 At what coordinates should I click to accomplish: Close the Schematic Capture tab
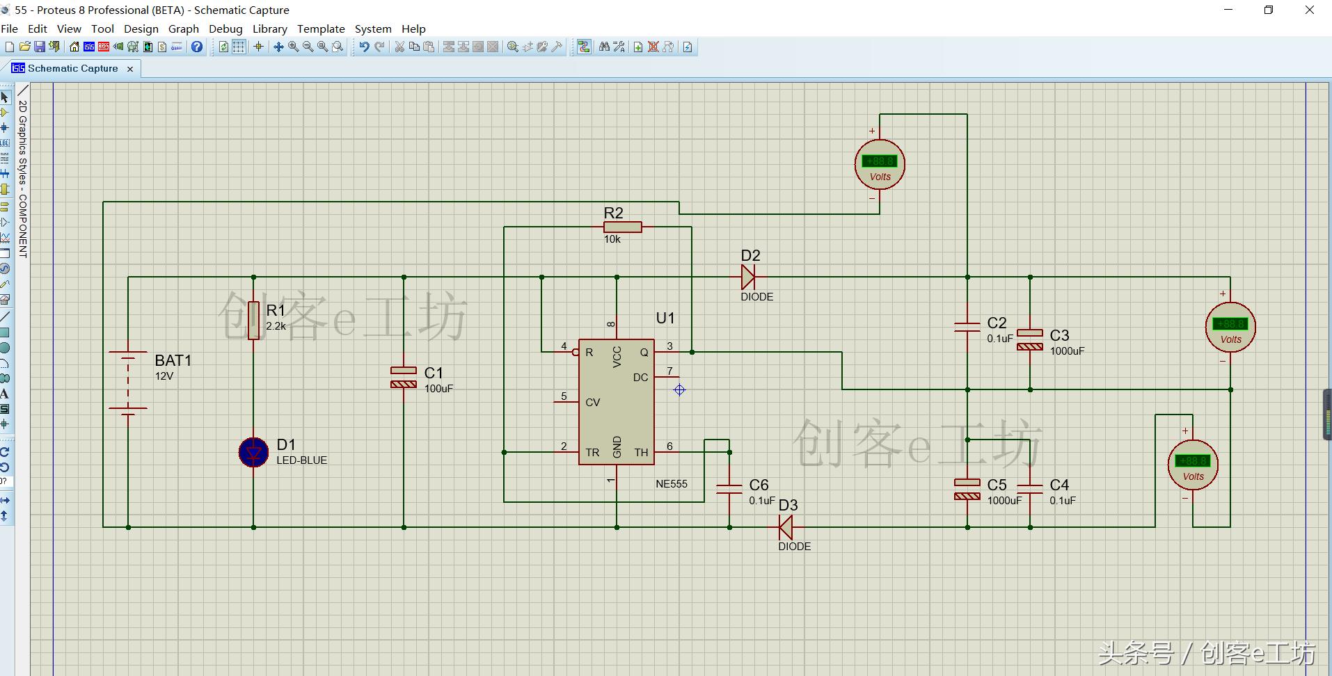tap(130, 69)
